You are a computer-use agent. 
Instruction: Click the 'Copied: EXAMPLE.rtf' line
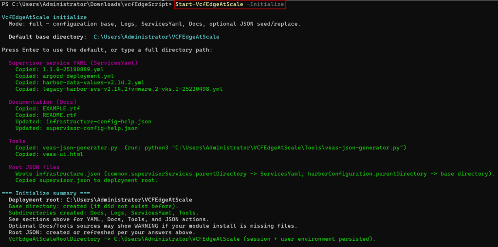(x=47, y=109)
